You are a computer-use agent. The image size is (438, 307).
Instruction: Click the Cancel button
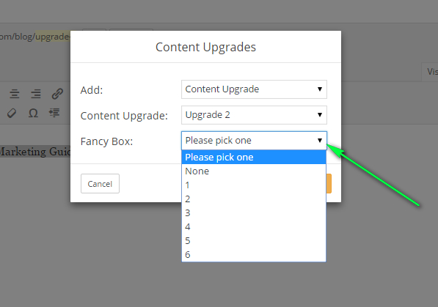(100, 184)
